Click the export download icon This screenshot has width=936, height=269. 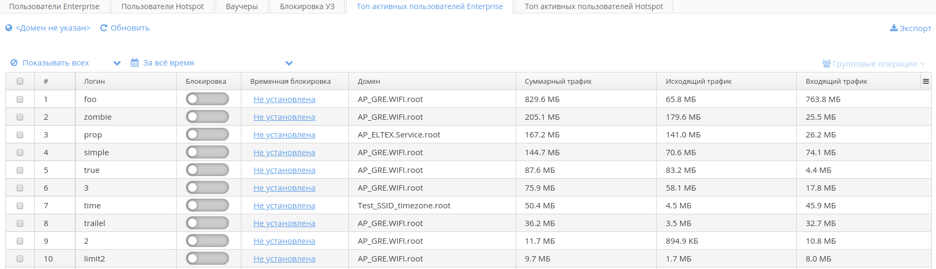[894, 28]
